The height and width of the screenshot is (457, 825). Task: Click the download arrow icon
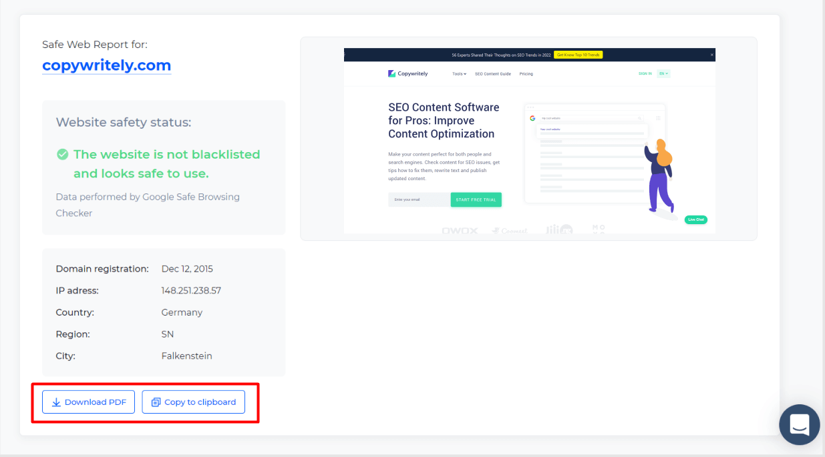click(57, 402)
